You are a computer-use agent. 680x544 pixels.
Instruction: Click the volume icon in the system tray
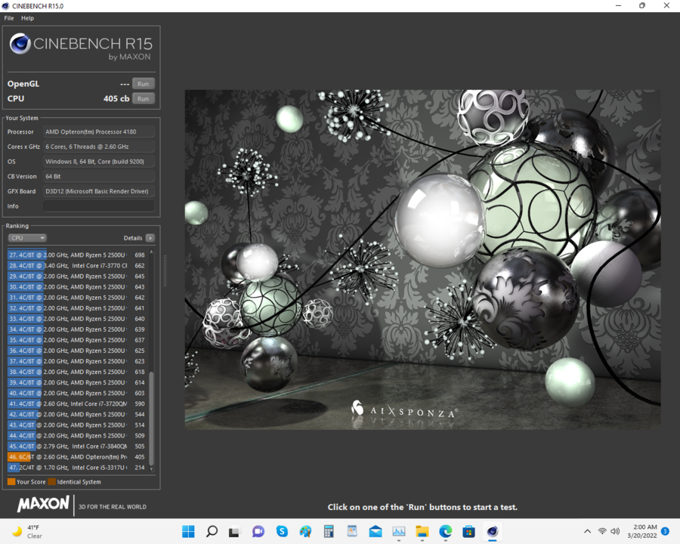pos(614,531)
